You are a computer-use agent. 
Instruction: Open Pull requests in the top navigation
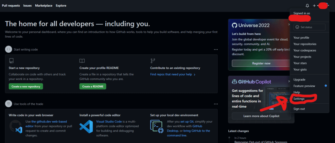[11, 6]
